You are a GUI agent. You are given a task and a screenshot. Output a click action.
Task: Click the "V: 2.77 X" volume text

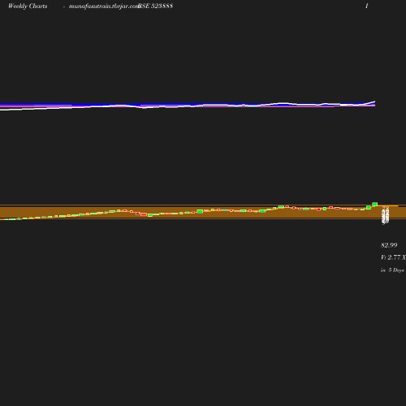pos(393,257)
